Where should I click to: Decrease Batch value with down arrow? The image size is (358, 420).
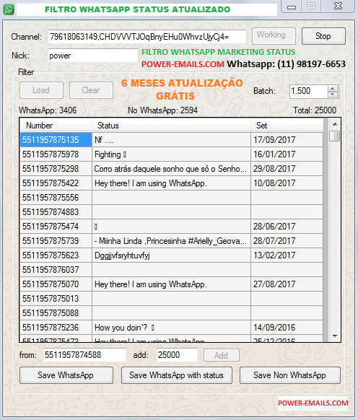332,95
